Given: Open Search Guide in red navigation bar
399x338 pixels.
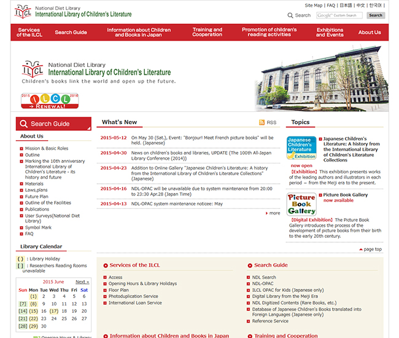Looking at the screenshot, I should coord(71,33).
